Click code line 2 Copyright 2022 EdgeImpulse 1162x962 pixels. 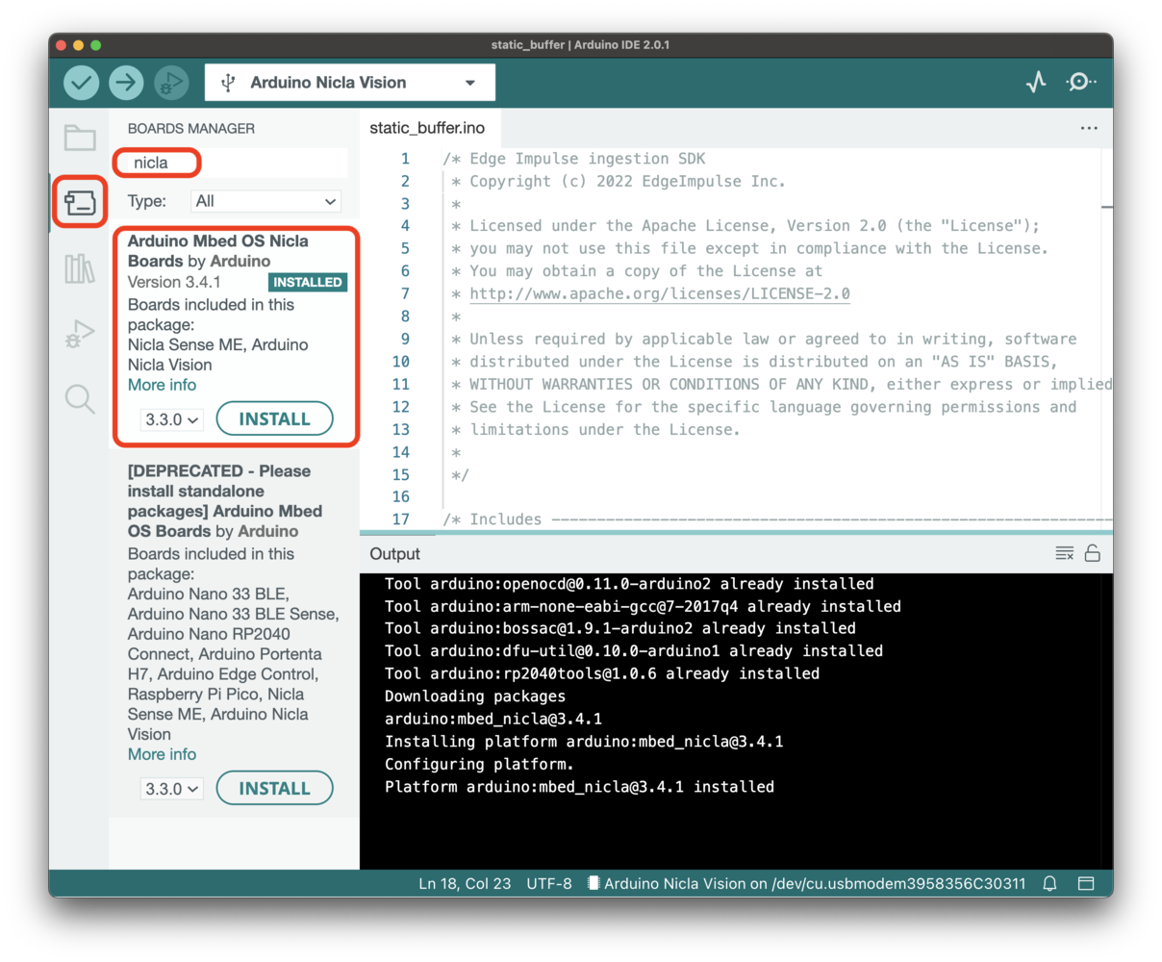[619, 181]
